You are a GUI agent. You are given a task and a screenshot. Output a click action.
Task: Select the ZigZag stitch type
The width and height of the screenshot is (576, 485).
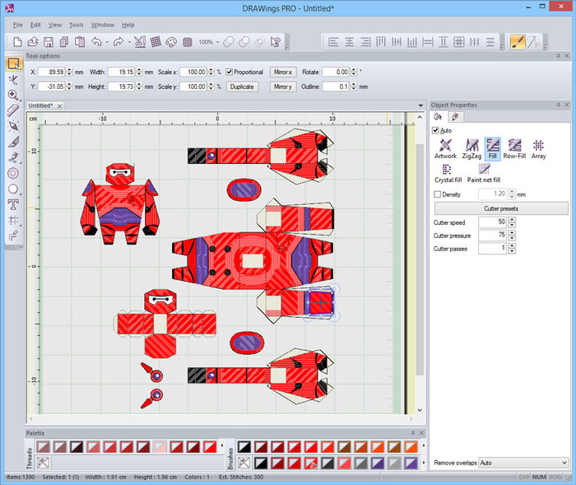pyautogui.click(x=471, y=148)
